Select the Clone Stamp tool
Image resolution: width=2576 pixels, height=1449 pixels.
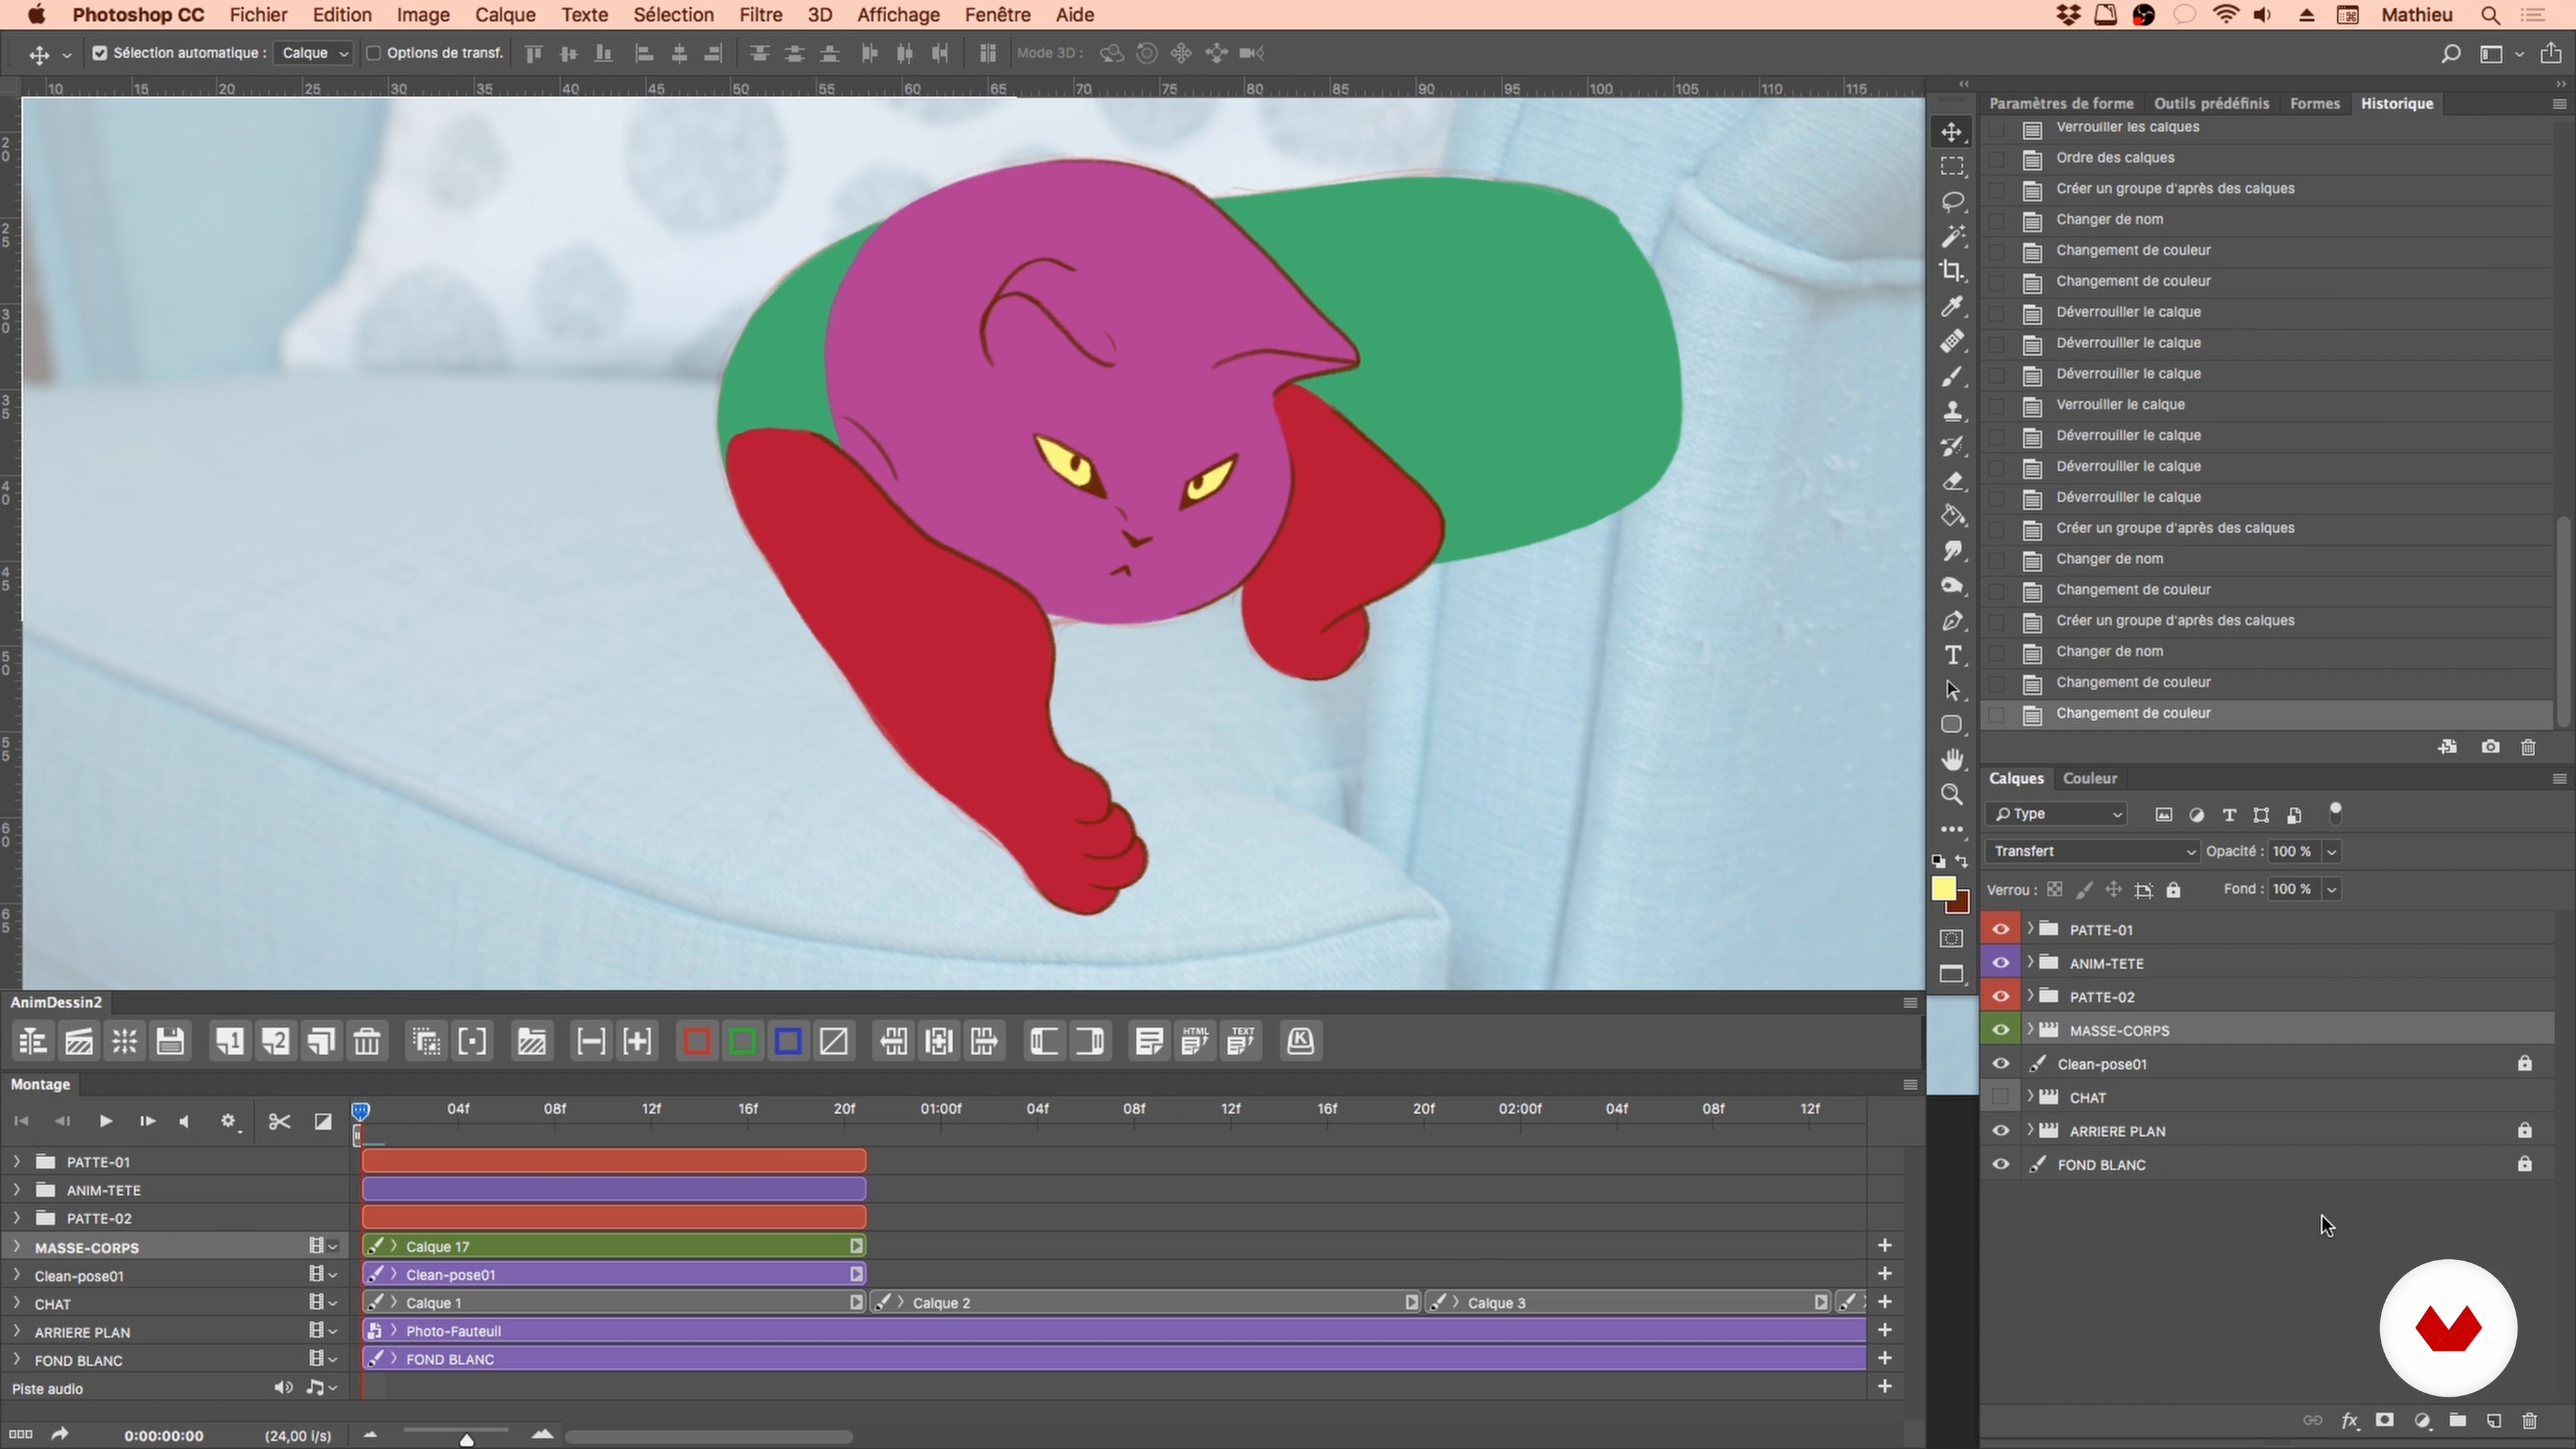(x=1952, y=411)
